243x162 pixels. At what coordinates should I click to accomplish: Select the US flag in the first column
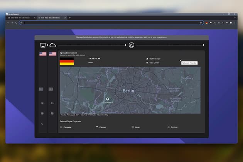43,54
